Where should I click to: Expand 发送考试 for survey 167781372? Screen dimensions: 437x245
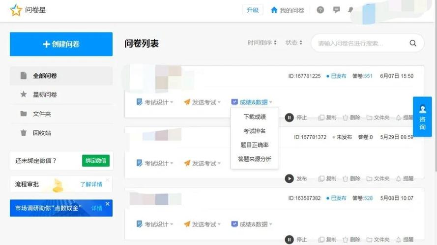click(x=202, y=163)
